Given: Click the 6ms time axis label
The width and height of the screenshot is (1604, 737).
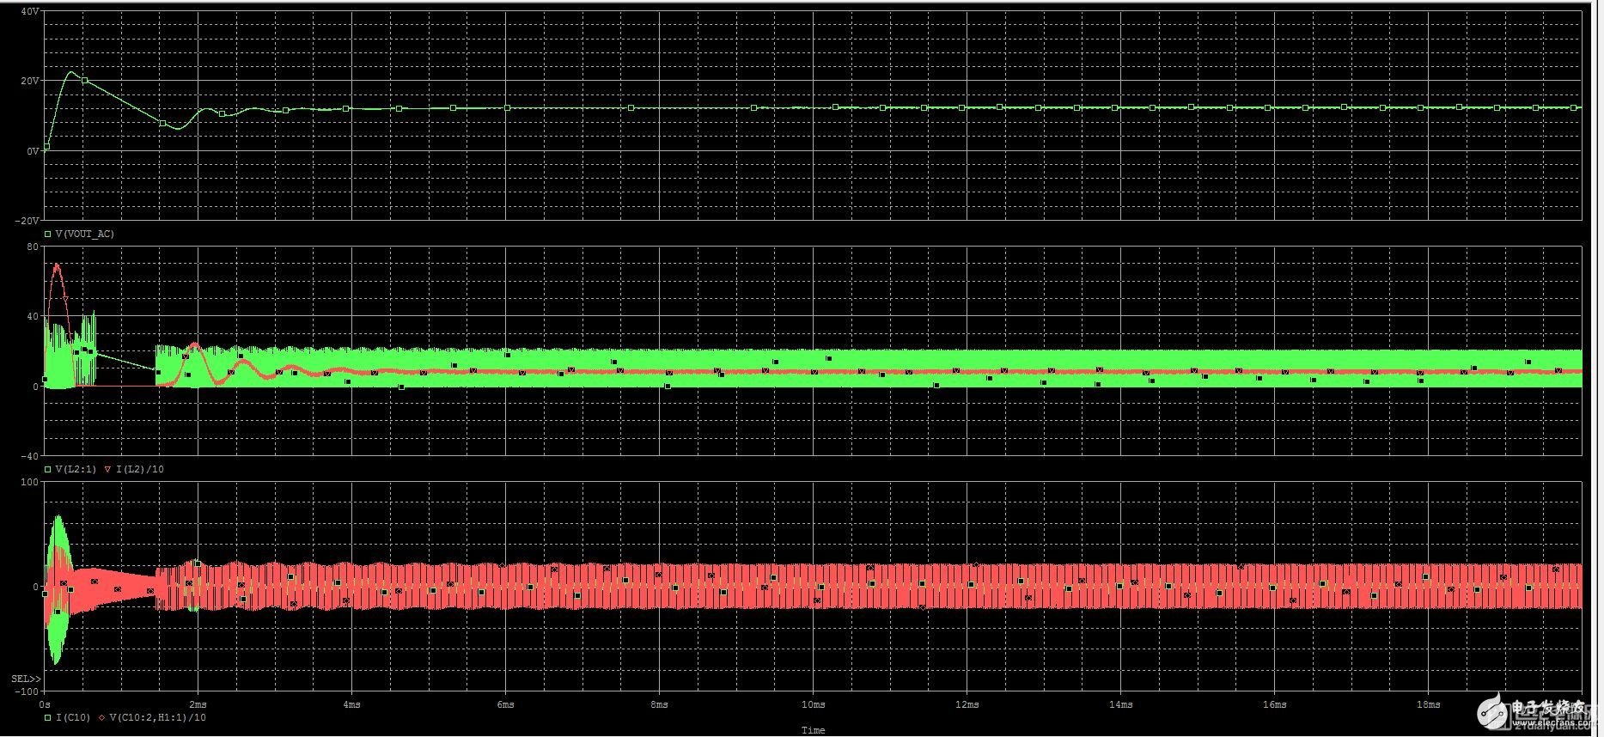Looking at the screenshot, I should coord(505,704).
